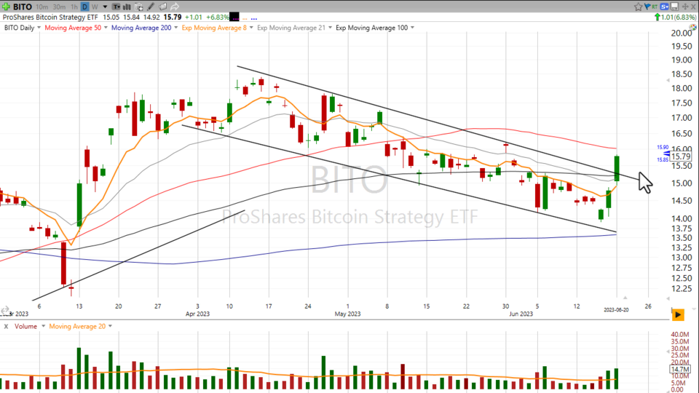
Task: Switch to the Weekly (W) timeframe
Action: (x=95, y=7)
